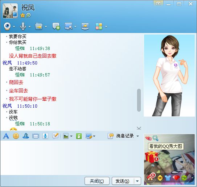Open the dropdown next to 消息记录
This screenshot has height=187, width=197.
coord(138,136)
